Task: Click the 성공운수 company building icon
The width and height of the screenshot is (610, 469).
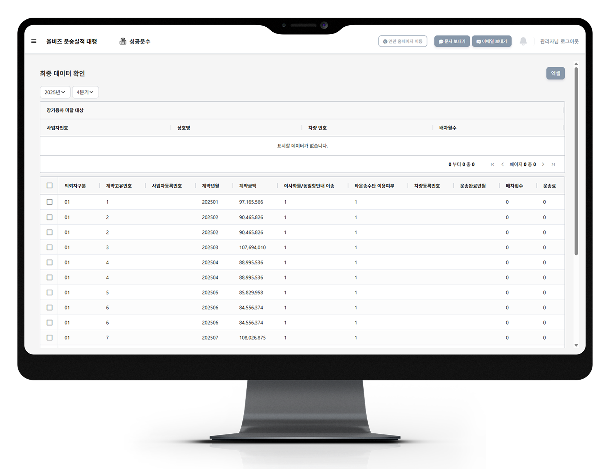Action: 123,41
